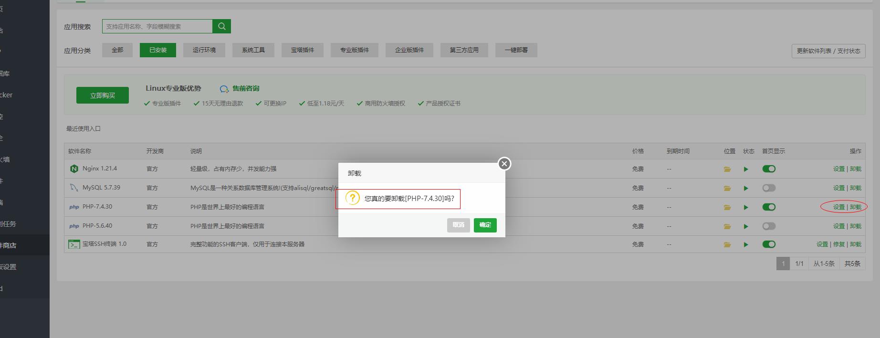Focus the 应用搜索 input field
This screenshot has height=338, width=880.
pyautogui.click(x=157, y=26)
